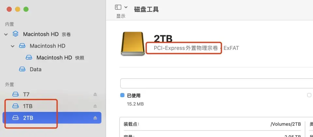Select the Macintosh HD 快照 snapshot entry

coord(55,58)
